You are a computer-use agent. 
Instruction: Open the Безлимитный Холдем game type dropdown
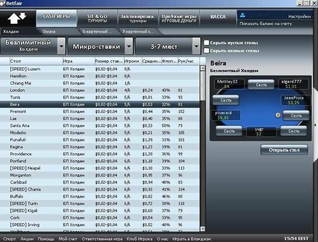coord(61,46)
